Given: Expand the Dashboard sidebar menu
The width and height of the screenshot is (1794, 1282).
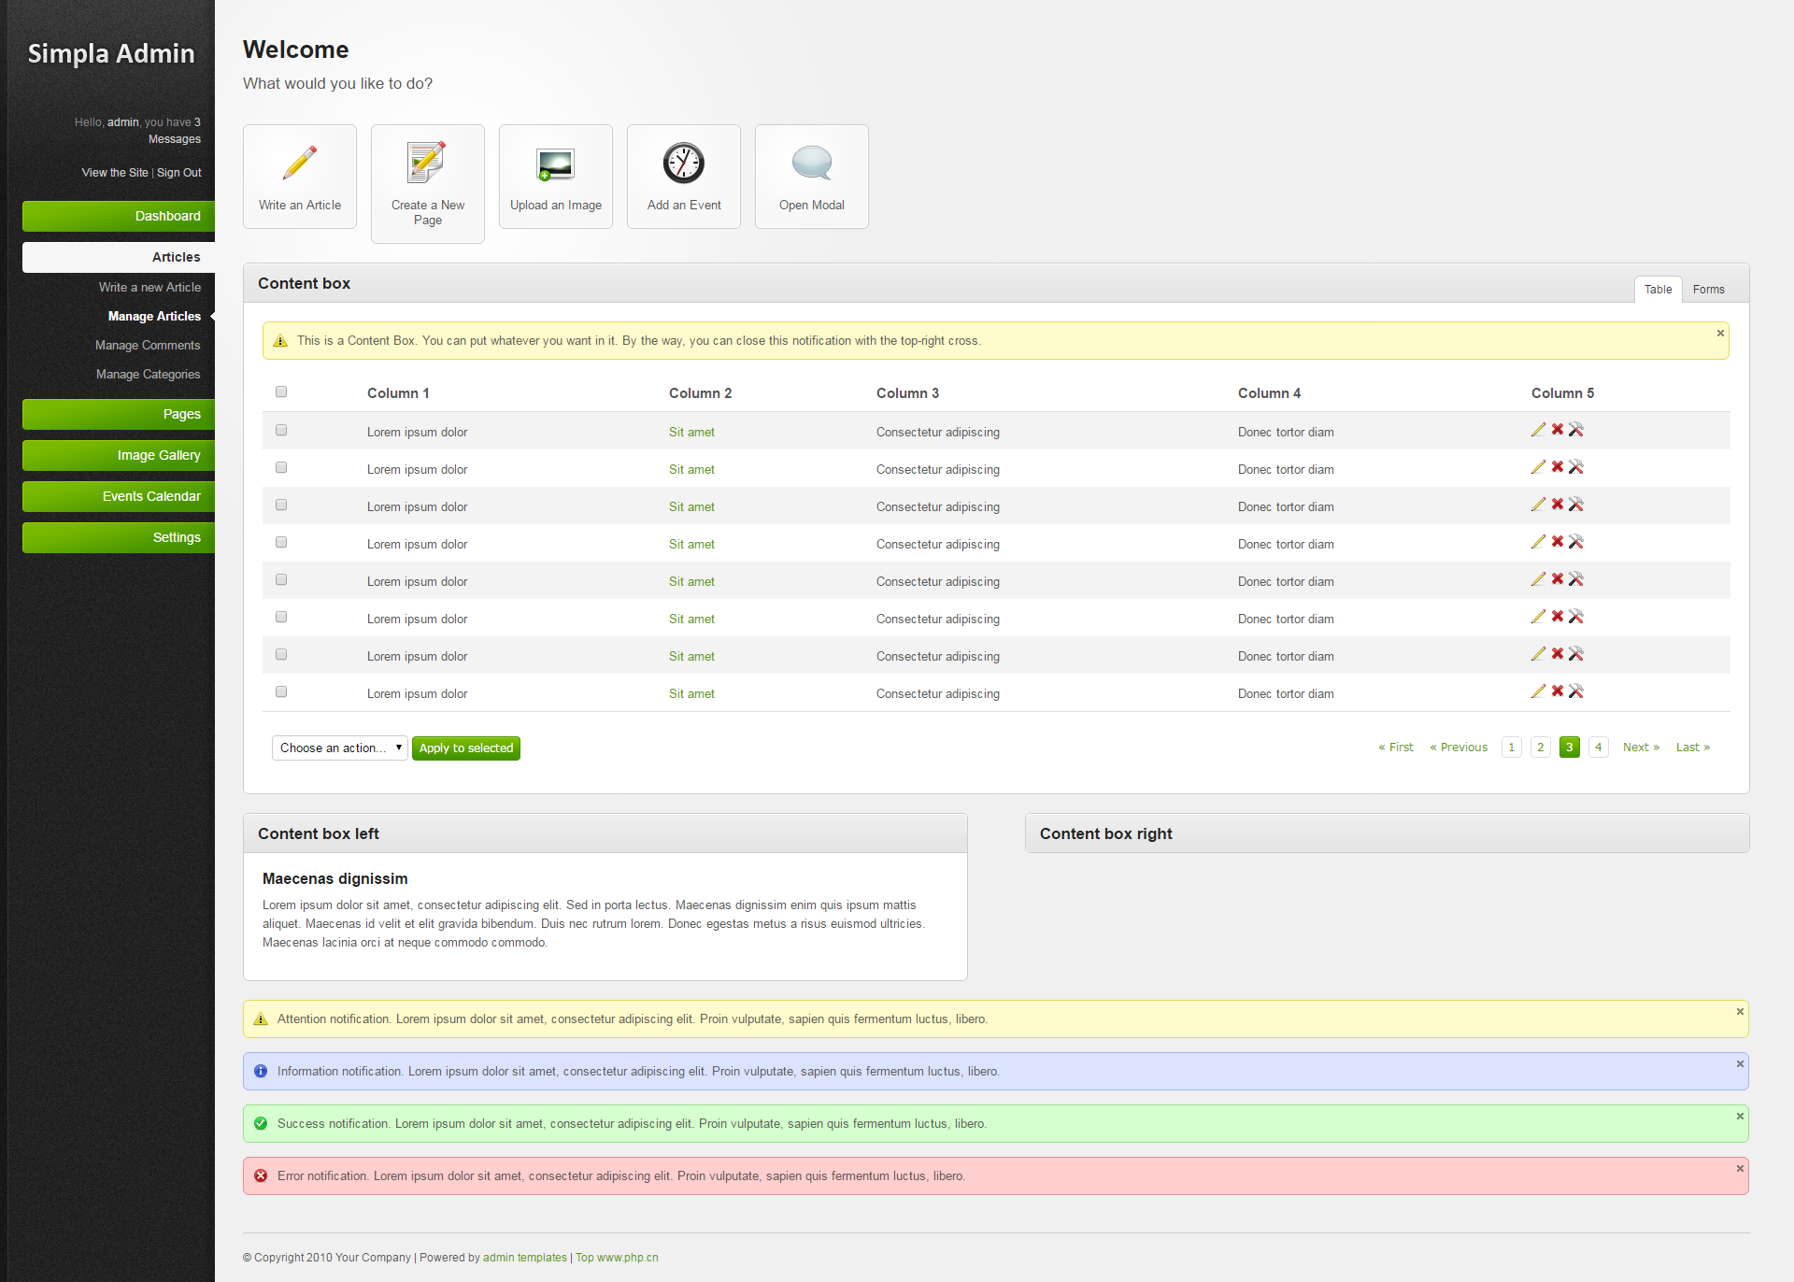Looking at the screenshot, I should pyautogui.click(x=119, y=216).
